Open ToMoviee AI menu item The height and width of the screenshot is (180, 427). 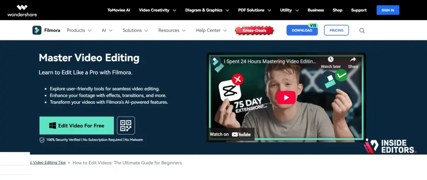[119, 10]
